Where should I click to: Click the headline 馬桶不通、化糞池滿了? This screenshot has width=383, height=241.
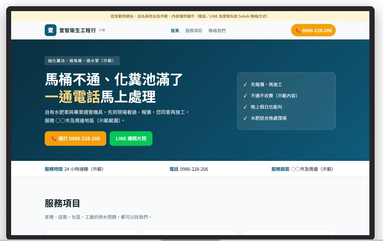point(114,79)
